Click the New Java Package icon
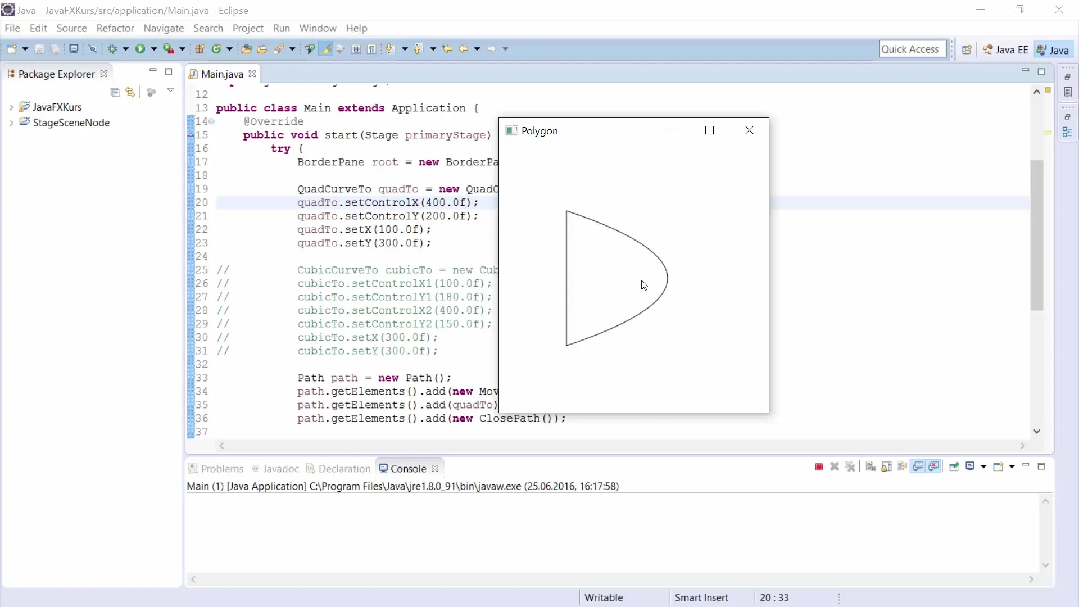Screen dimensions: 1079x607 click(x=200, y=49)
